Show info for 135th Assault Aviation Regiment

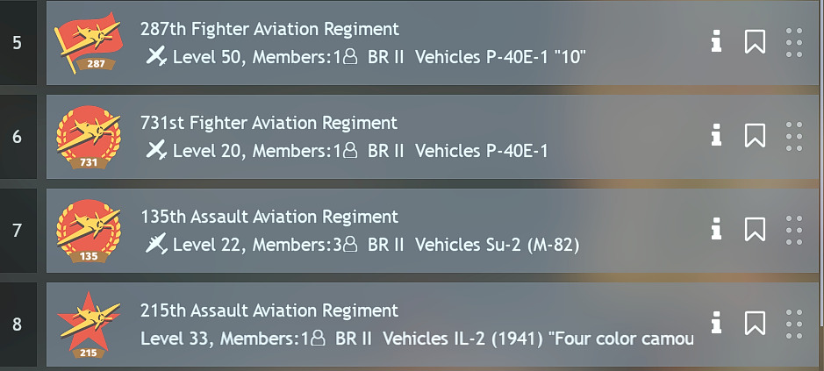click(x=716, y=229)
